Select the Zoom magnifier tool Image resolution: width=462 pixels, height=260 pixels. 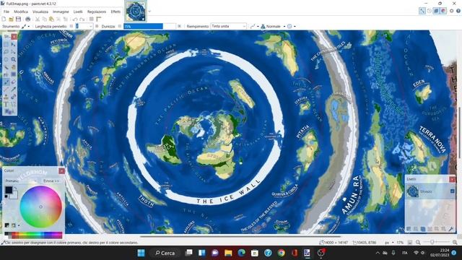[14, 59]
